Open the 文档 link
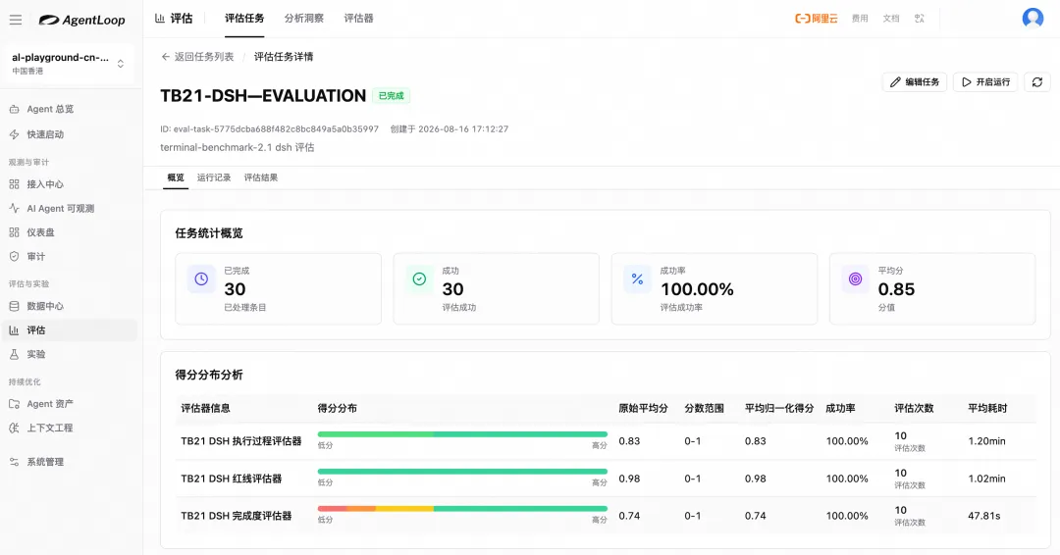 (x=891, y=19)
